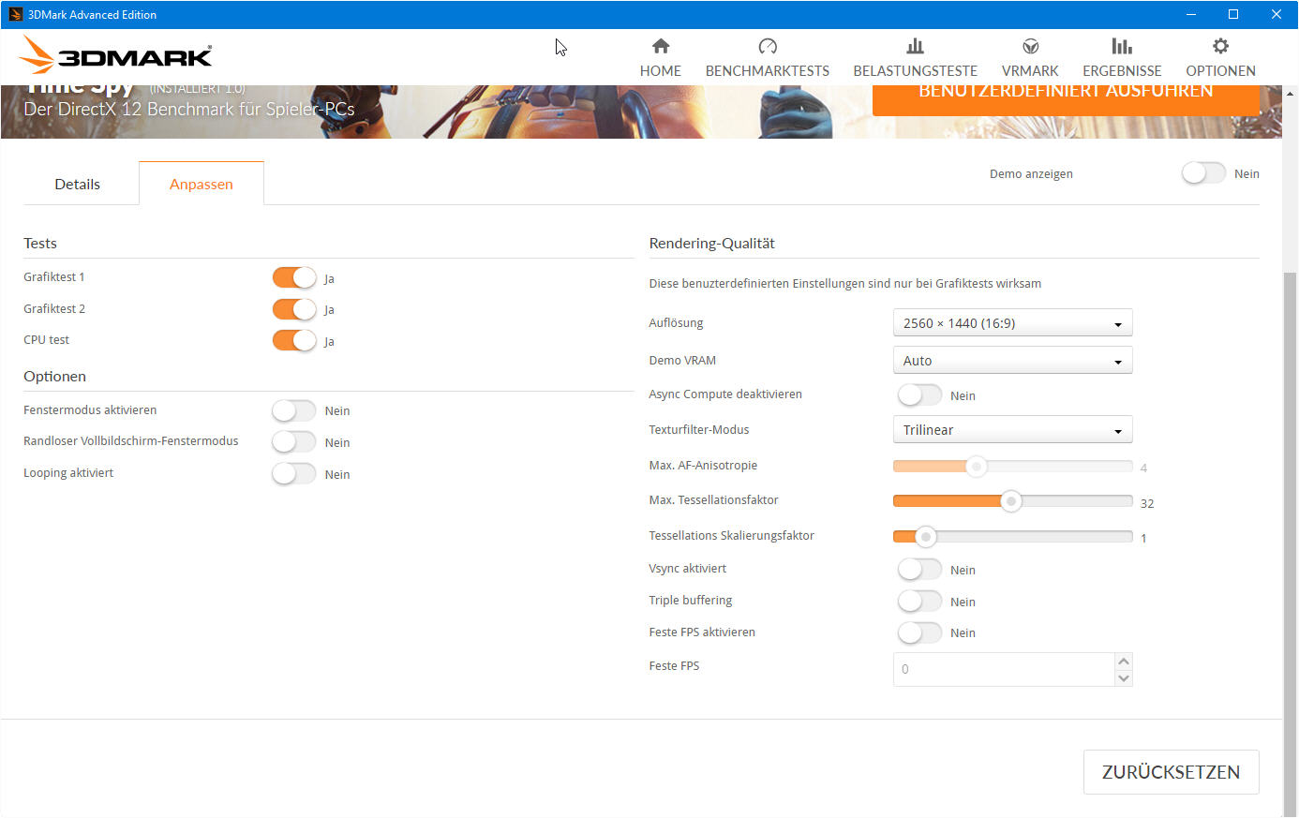Screen dimensions: 1299x818
Task: Disable Grafiktest 1 toggle
Action: (x=294, y=277)
